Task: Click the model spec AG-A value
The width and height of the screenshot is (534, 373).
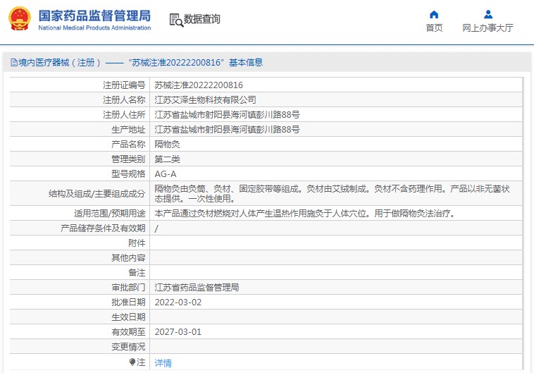Action: (166, 174)
